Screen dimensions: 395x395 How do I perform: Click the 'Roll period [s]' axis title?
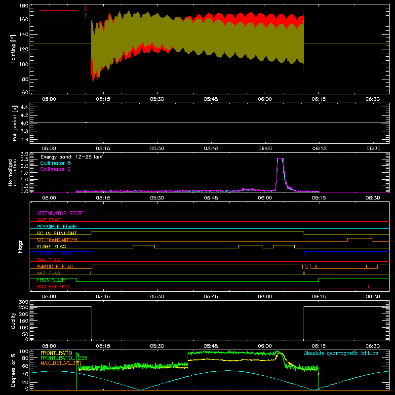click(14, 123)
